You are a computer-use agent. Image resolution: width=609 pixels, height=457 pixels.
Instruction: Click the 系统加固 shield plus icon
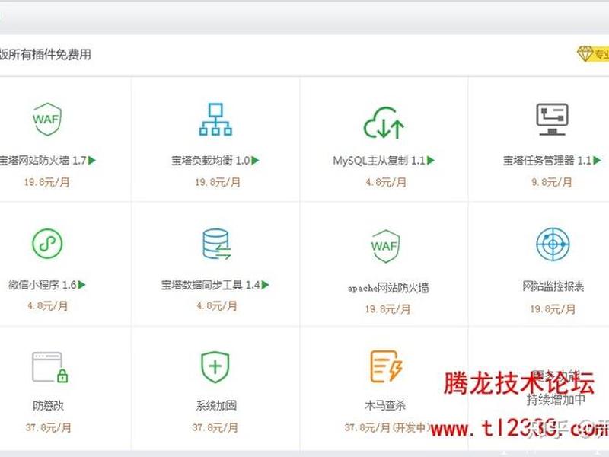coord(215,367)
